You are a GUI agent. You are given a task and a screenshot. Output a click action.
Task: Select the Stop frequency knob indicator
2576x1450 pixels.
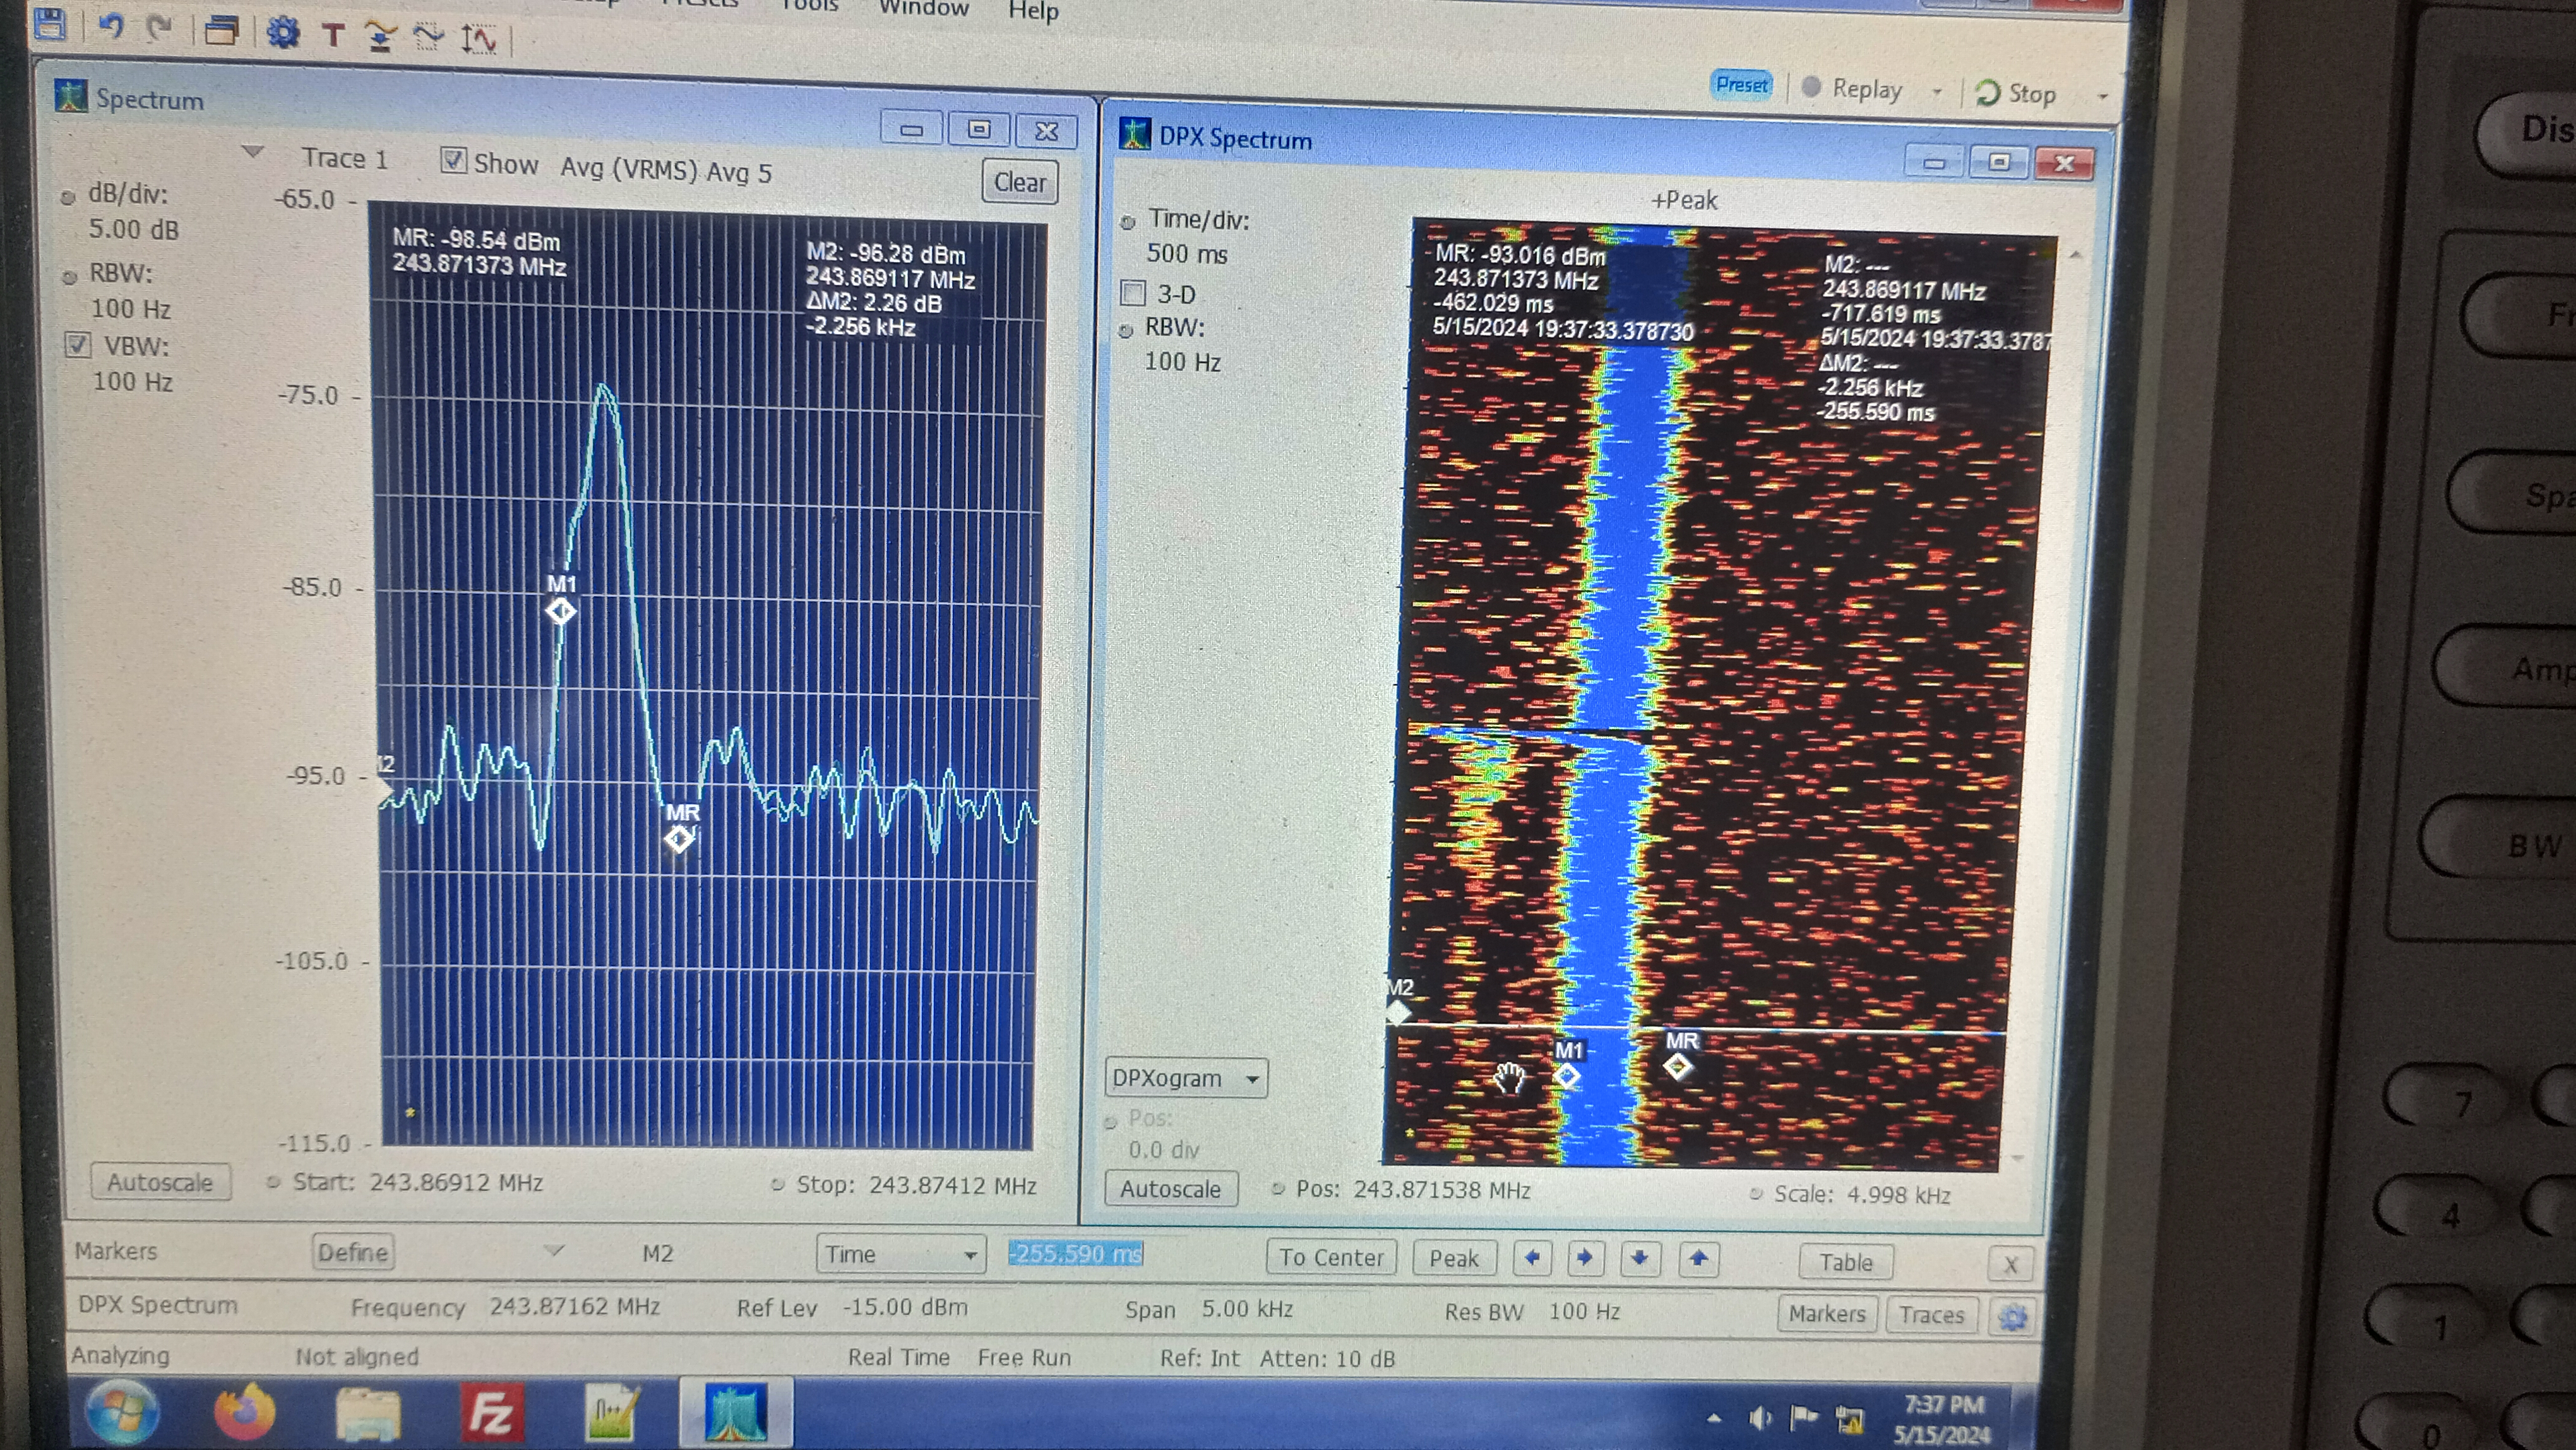pyautogui.click(x=777, y=1185)
